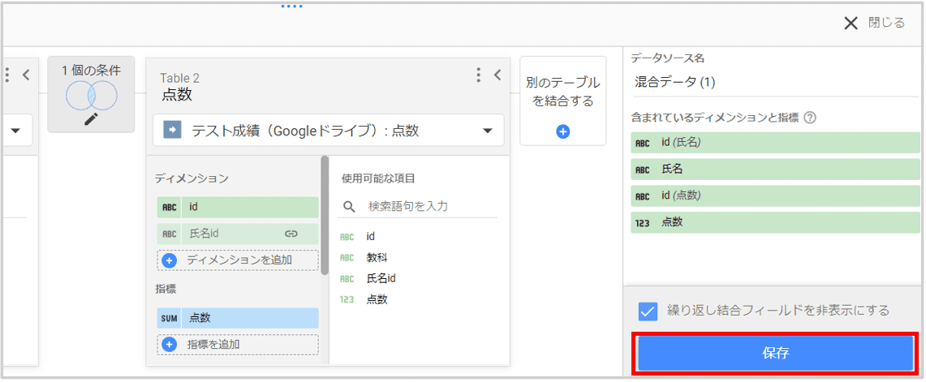Image resolution: width=926 pixels, height=382 pixels.
Task: Collapse Table 2 with the chevron arrow
Action: pyautogui.click(x=497, y=75)
